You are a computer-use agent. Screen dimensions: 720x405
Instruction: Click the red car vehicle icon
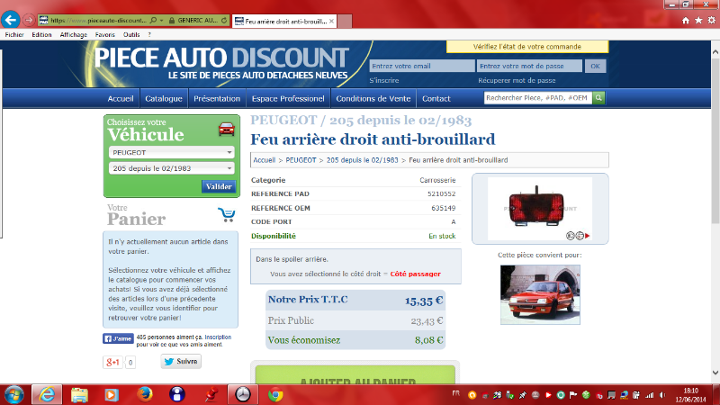click(x=227, y=129)
